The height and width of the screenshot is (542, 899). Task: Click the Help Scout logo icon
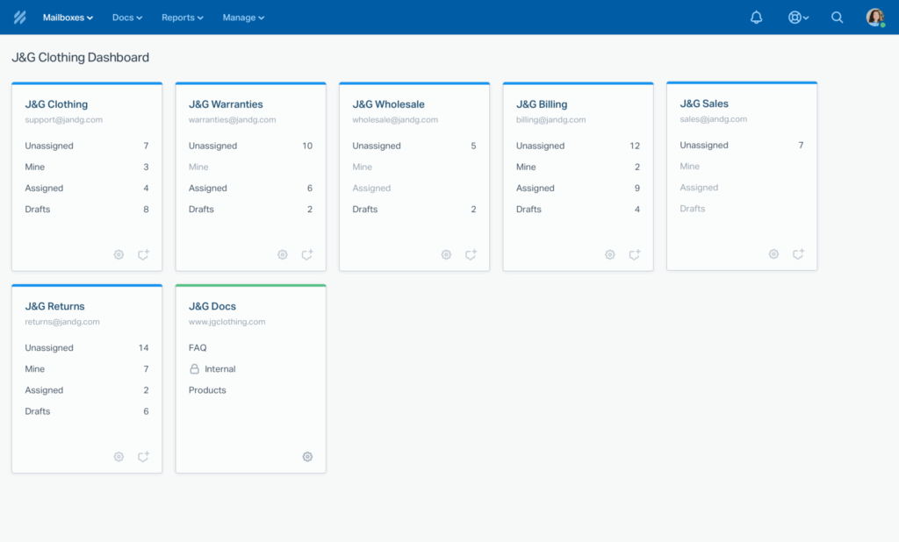[x=19, y=18]
